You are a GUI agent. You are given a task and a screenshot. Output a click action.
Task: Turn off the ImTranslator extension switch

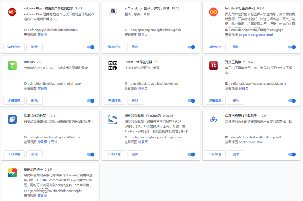point(191,47)
